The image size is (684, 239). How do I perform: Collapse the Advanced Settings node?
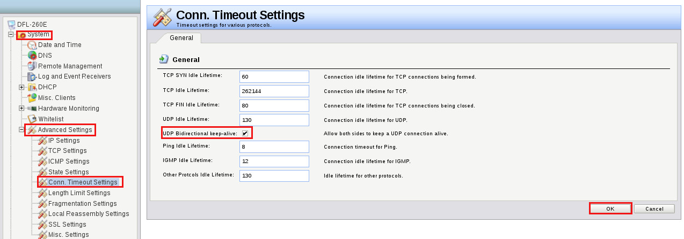(21, 130)
